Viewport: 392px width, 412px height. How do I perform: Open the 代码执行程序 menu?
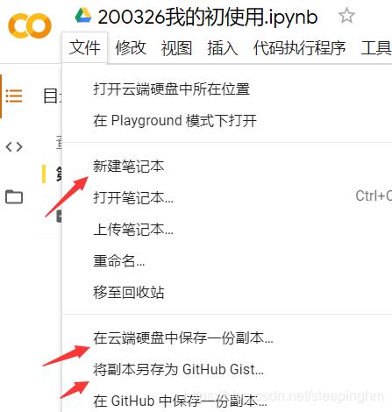(299, 47)
